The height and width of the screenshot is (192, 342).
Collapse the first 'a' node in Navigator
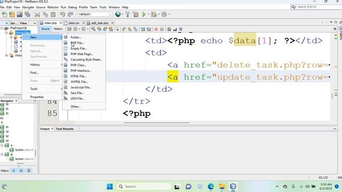pyautogui.click(x=2, y=145)
